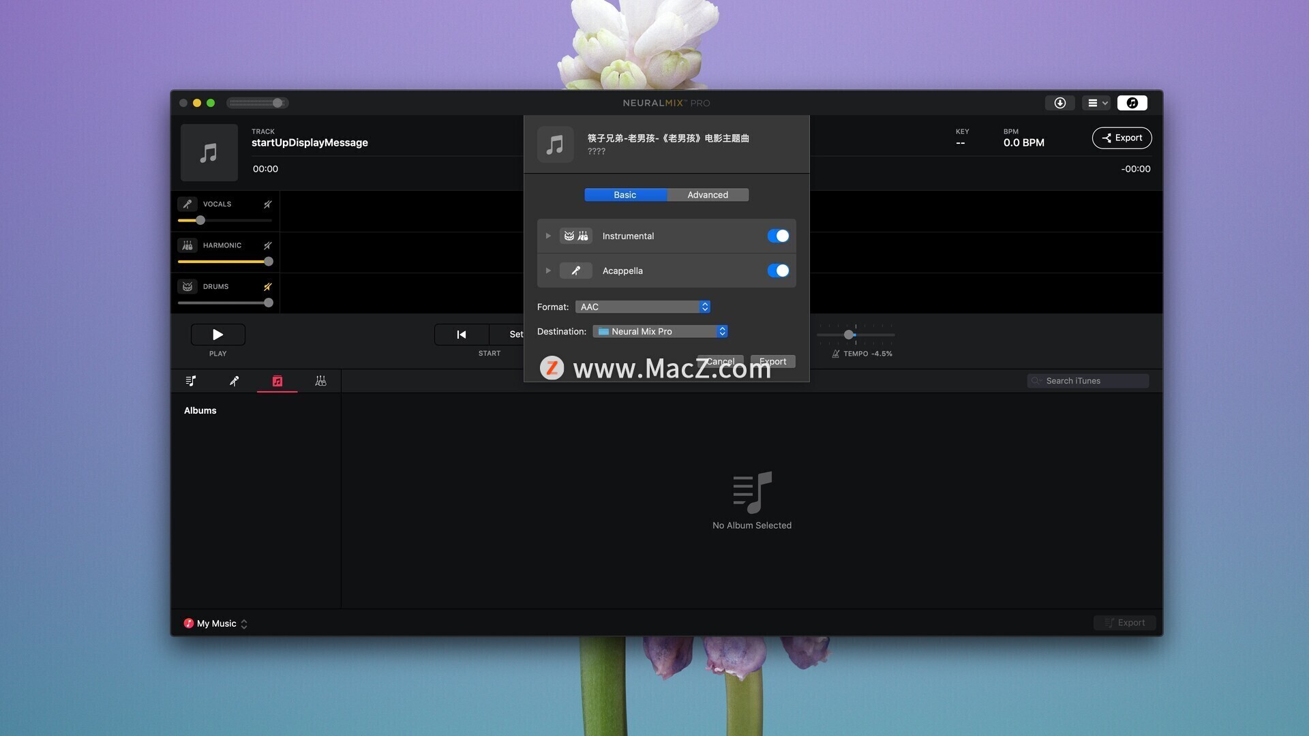Click the BPM value 0.0 BPM
The width and height of the screenshot is (1309, 736).
click(x=1023, y=142)
